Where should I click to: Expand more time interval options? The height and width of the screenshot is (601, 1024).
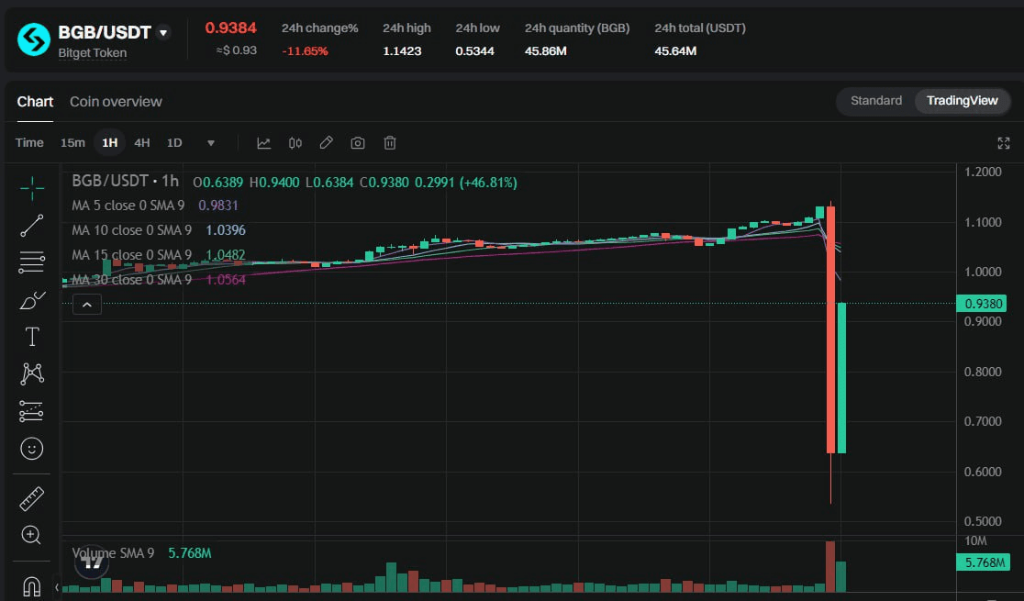point(210,143)
